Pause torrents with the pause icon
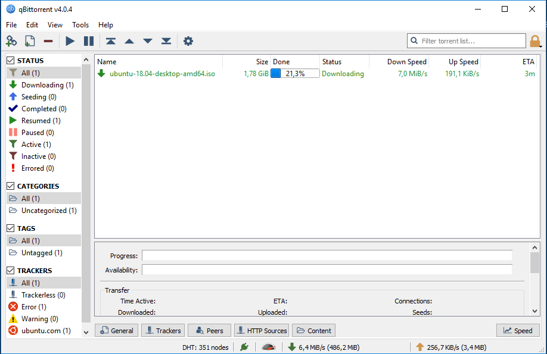 [x=89, y=41]
